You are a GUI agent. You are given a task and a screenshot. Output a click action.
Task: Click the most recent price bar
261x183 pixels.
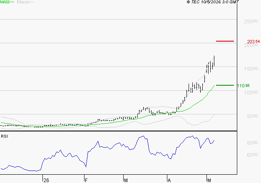click(214, 61)
